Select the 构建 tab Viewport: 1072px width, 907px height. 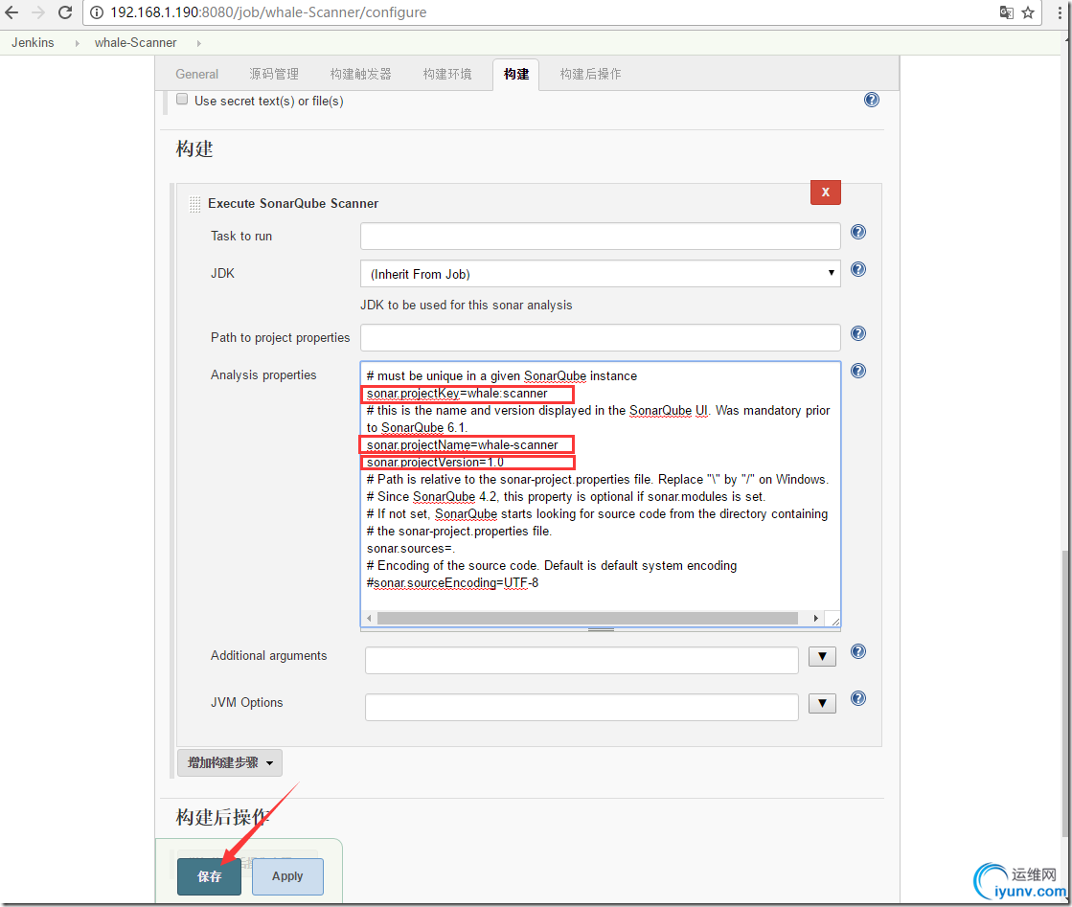click(516, 74)
